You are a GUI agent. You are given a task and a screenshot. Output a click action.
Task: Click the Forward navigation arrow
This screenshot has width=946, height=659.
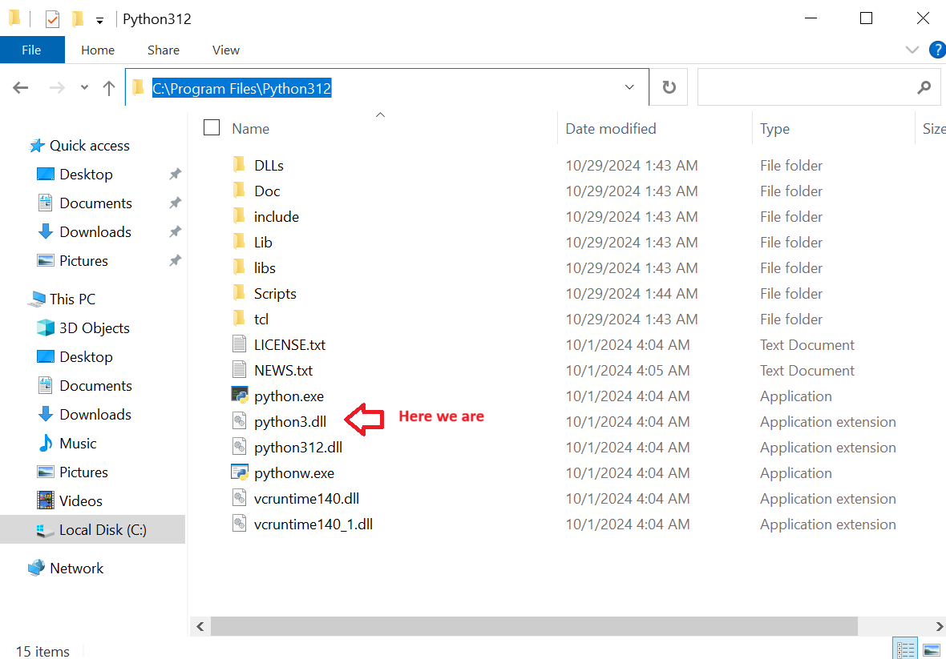tap(57, 88)
